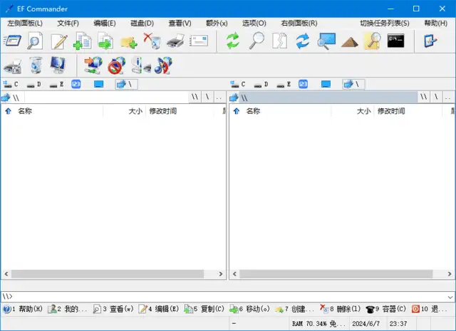Open the 文件(F) menu

[68, 23]
